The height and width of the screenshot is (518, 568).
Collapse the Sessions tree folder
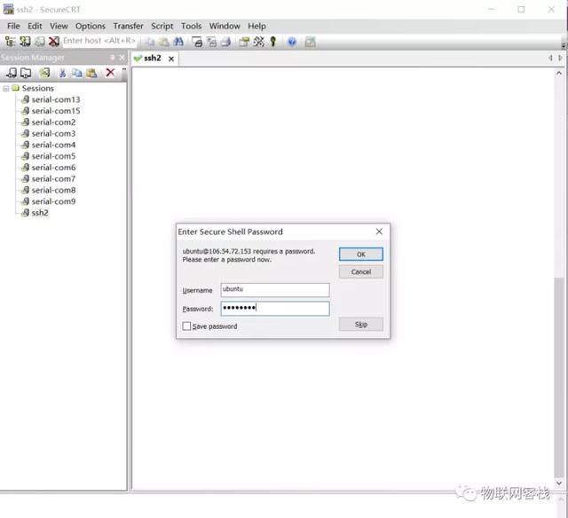point(6,89)
